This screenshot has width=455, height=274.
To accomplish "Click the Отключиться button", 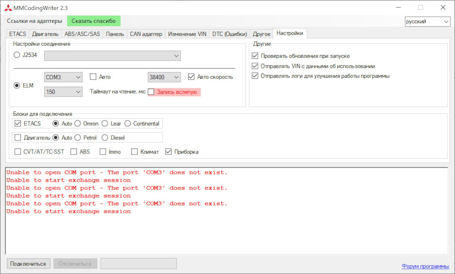I will 75,264.
